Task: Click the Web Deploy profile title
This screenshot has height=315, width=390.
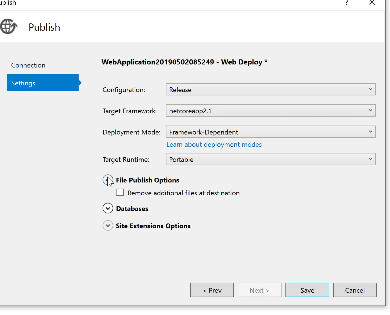Action: tap(184, 62)
